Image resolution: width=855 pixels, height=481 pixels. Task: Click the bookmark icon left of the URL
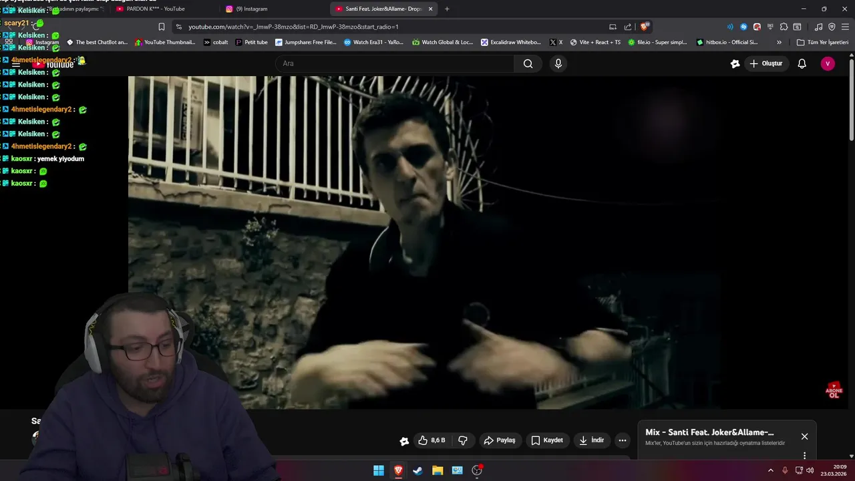pyautogui.click(x=162, y=27)
